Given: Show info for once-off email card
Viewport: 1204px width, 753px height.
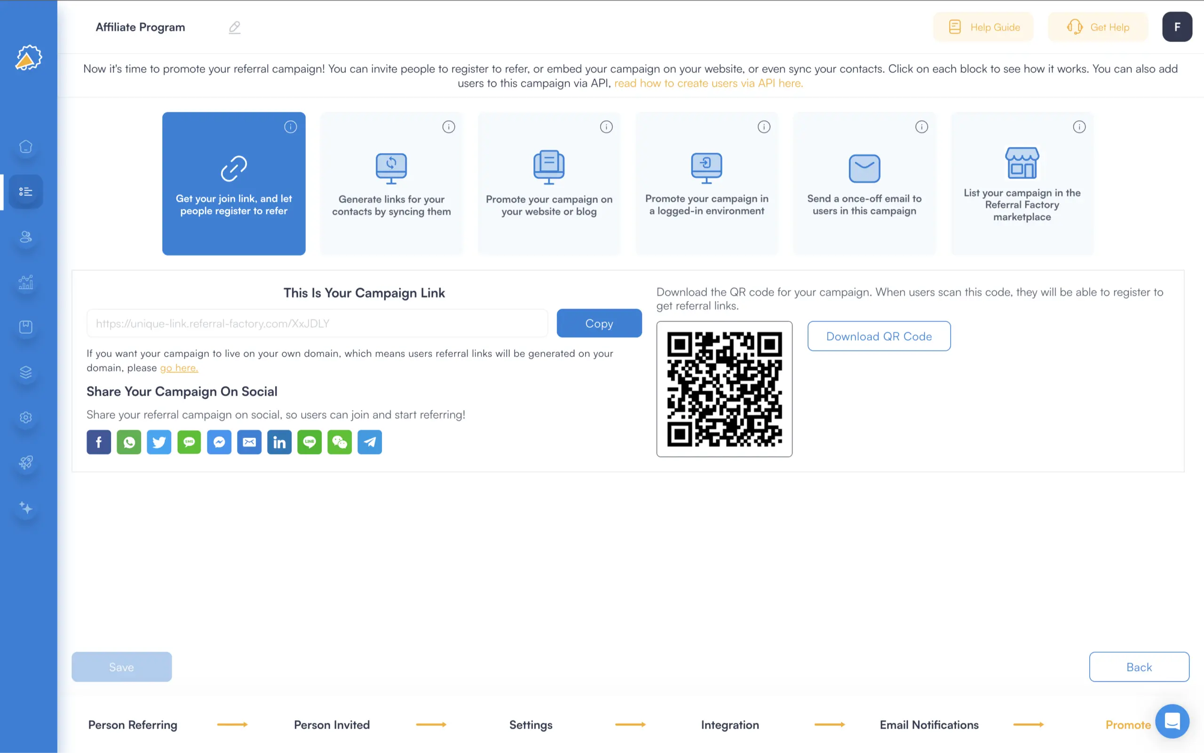Looking at the screenshot, I should tap(922, 127).
